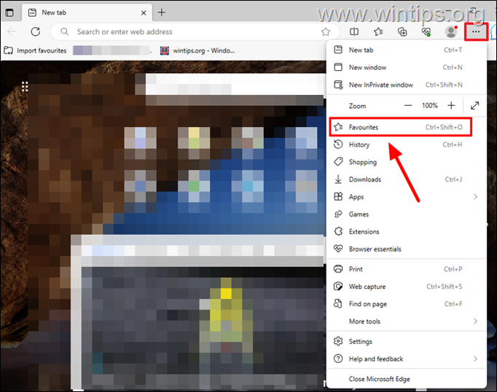Open Extensions from the menu

(x=407, y=231)
